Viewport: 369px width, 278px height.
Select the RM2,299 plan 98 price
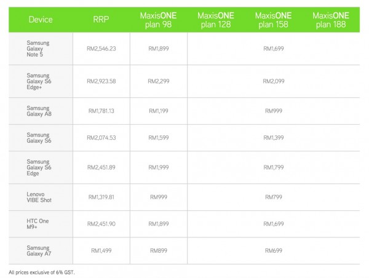(x=157, y=81)
